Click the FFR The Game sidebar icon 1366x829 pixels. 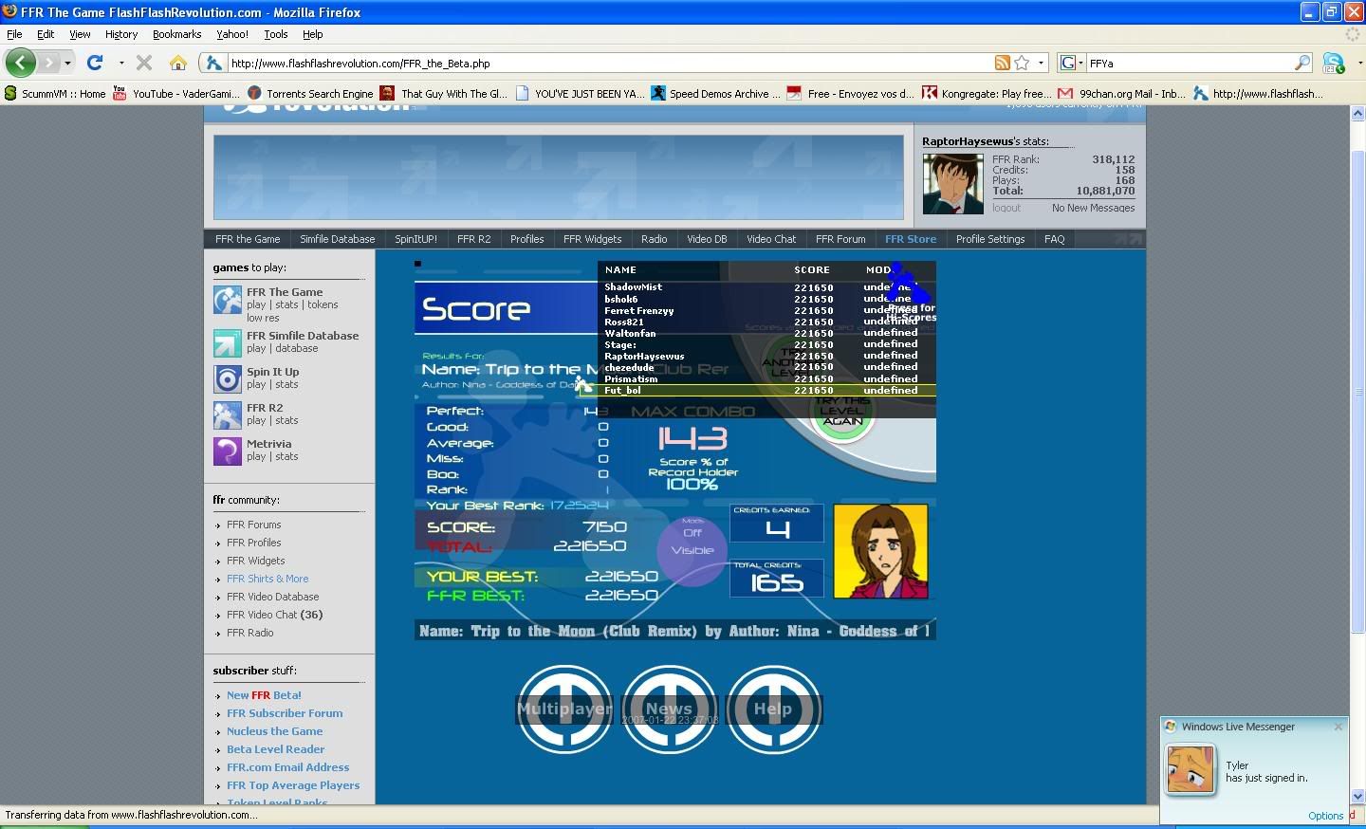pos(228,300)
